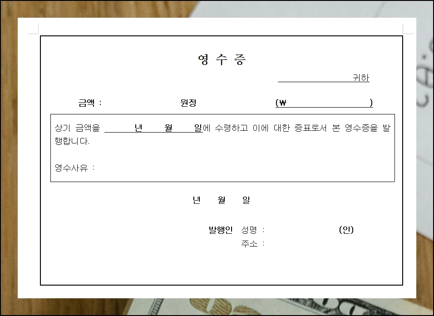The height and width of the screenshot is (316, 434).
Task: Click the (인) seal placeholder
Action: [x=347, y=230]
